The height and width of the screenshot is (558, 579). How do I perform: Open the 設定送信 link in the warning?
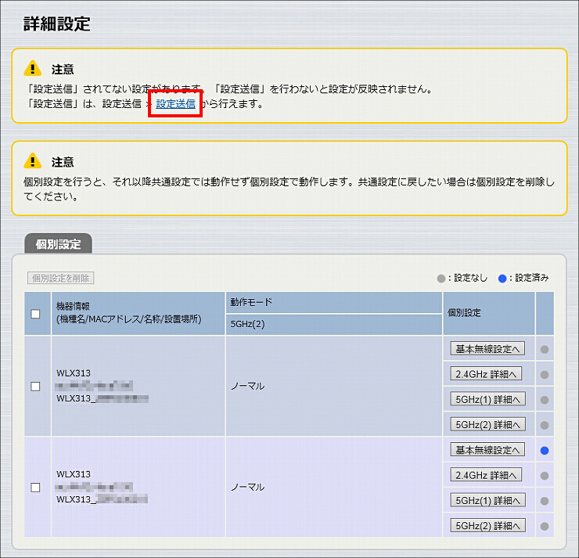[x=175, y=104]
